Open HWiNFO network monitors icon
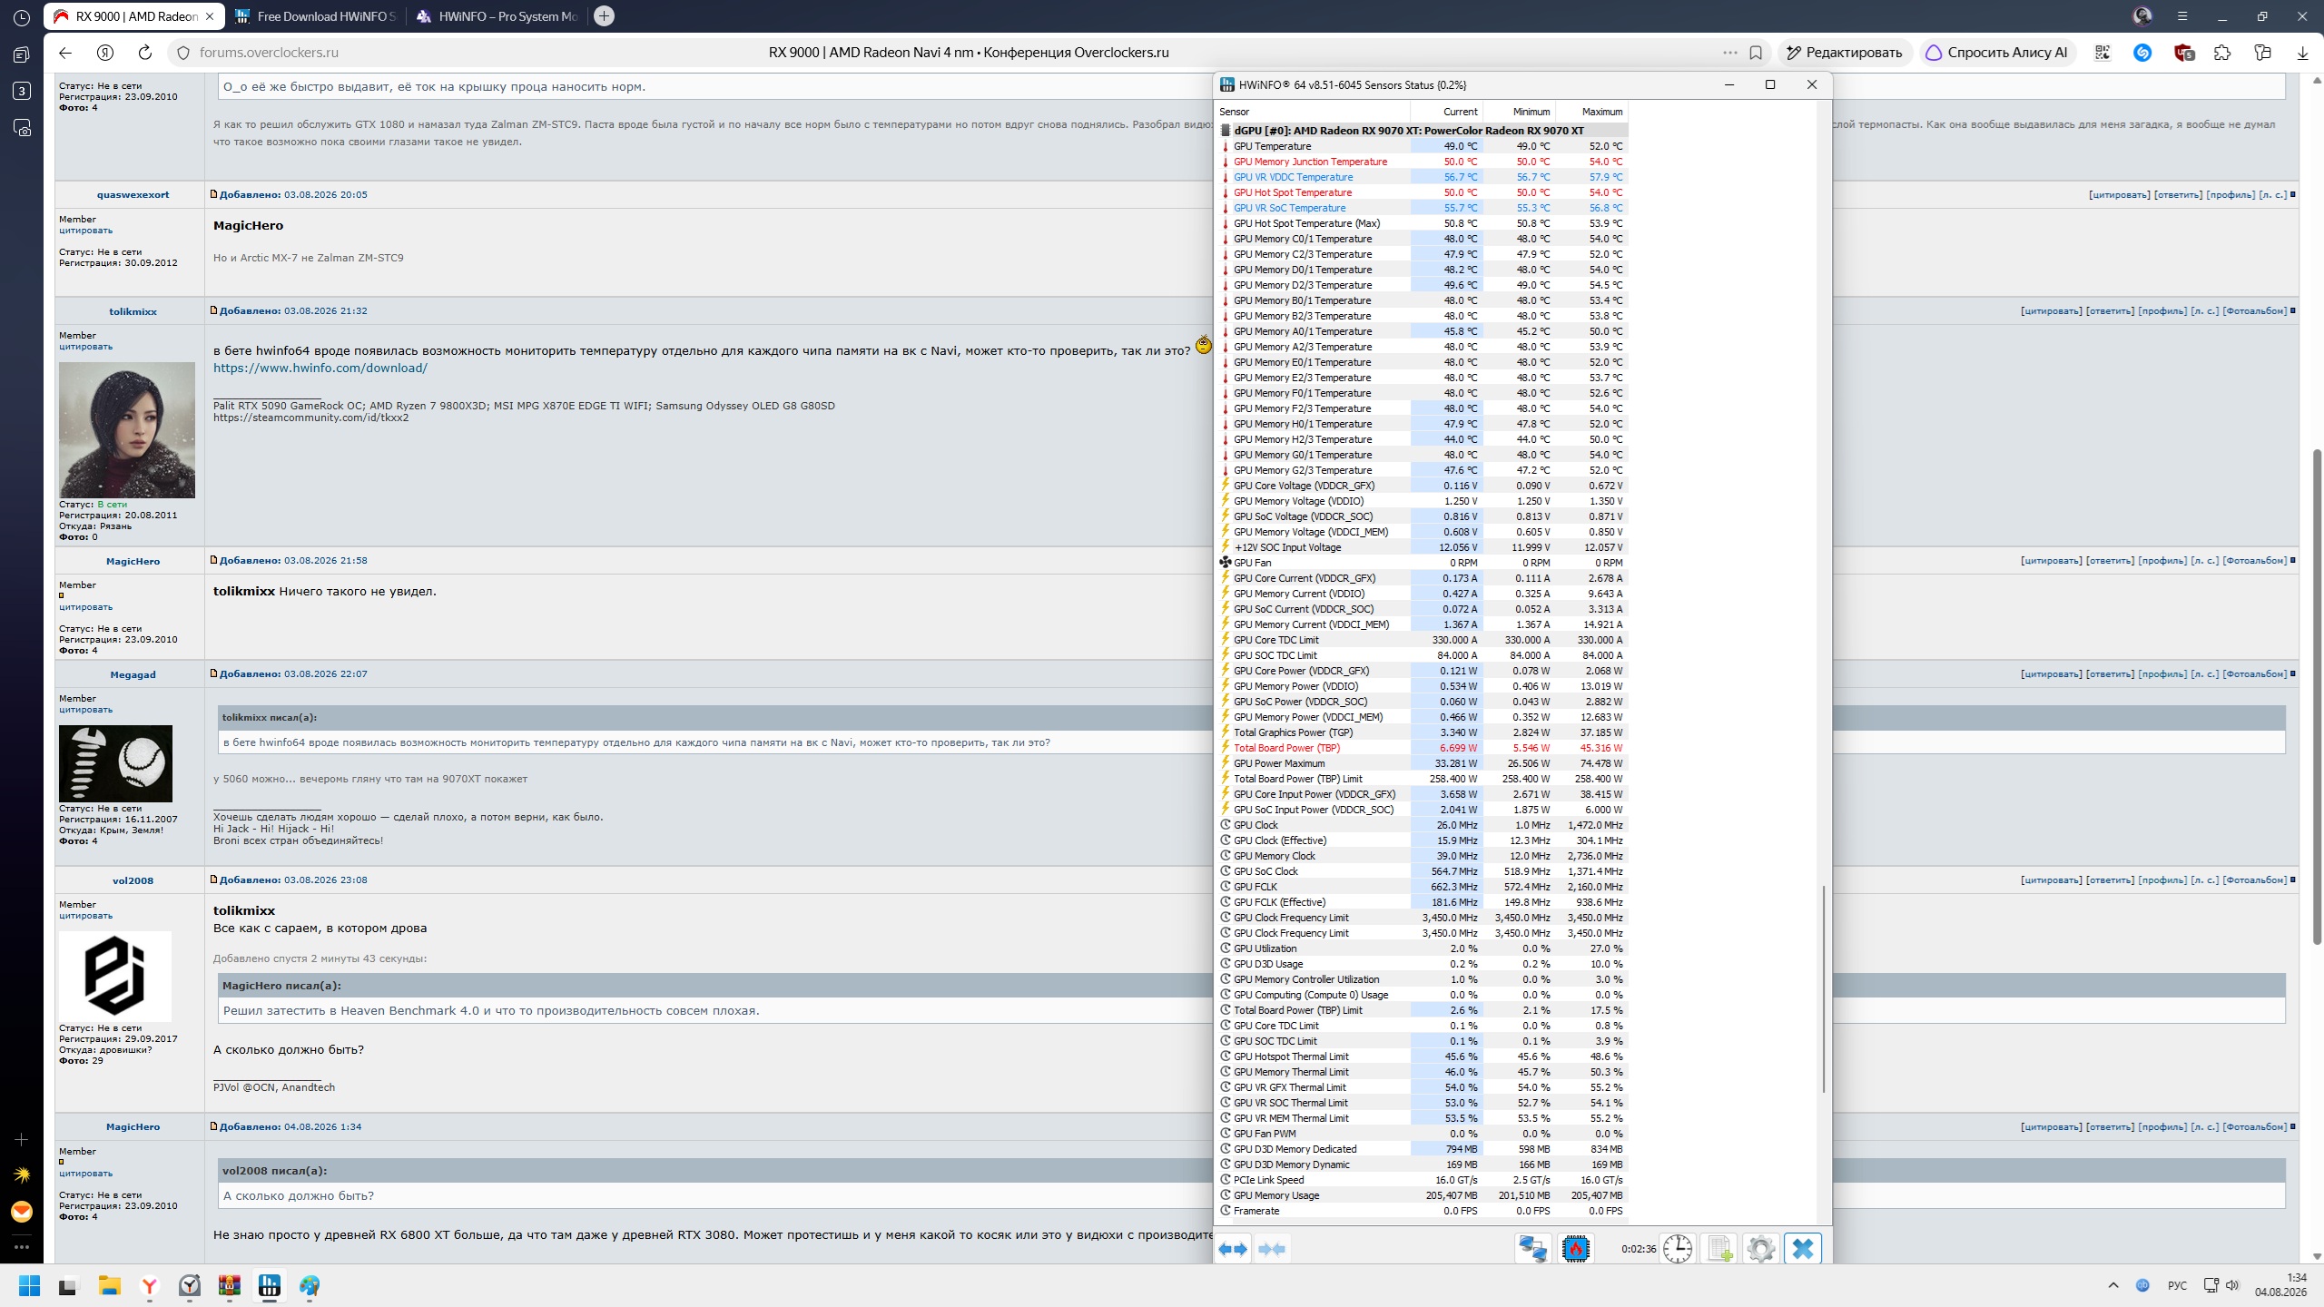 1533,1249
